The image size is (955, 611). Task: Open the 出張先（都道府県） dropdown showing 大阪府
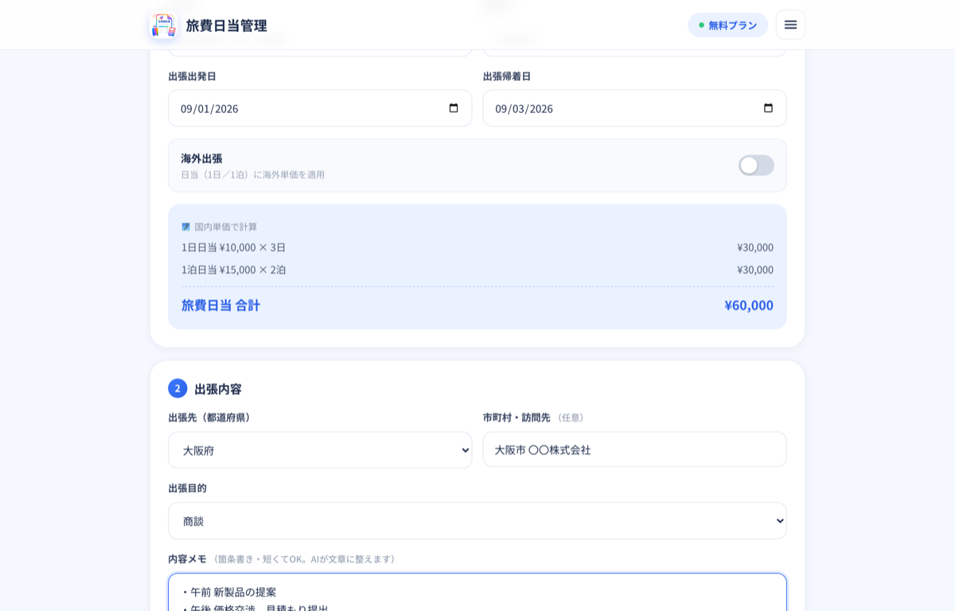coord(320,450)
